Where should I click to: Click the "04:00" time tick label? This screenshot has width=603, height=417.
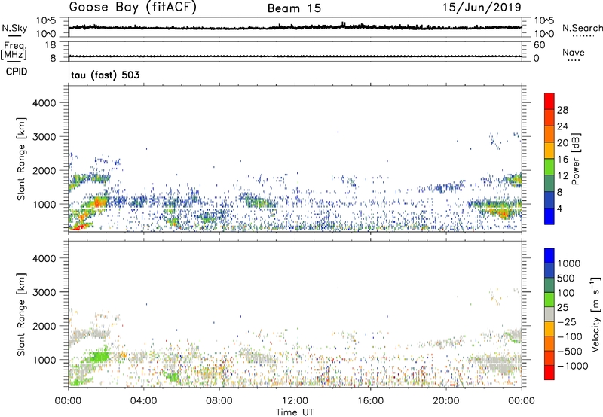pyautogui.click(x=143, y=401)
